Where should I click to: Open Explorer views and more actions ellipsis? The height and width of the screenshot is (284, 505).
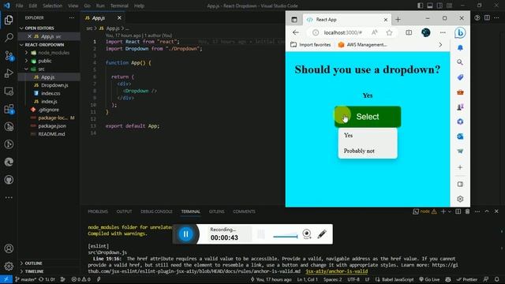[x=72, y=17]
